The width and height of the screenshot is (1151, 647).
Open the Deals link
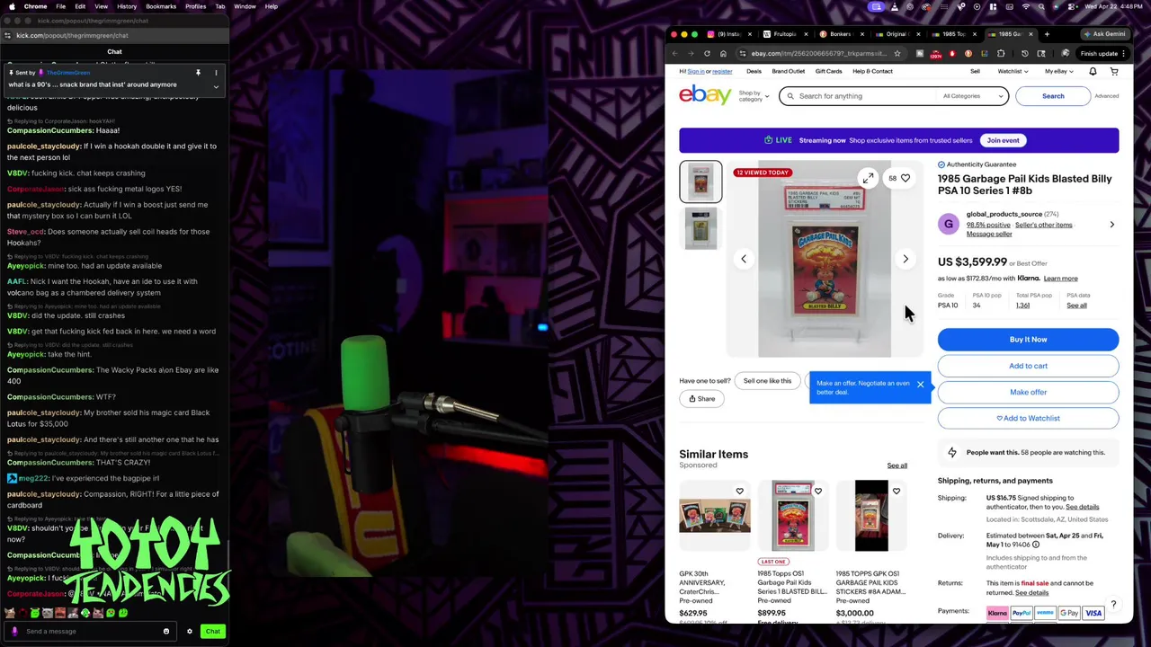(754, 71)
